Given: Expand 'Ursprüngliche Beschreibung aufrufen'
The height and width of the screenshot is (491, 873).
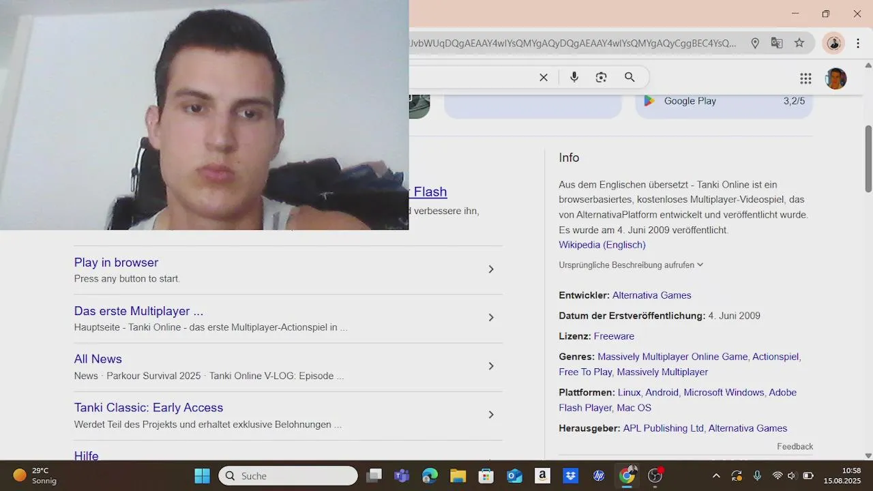Looking at the screenshot, I should coord(631,265).
